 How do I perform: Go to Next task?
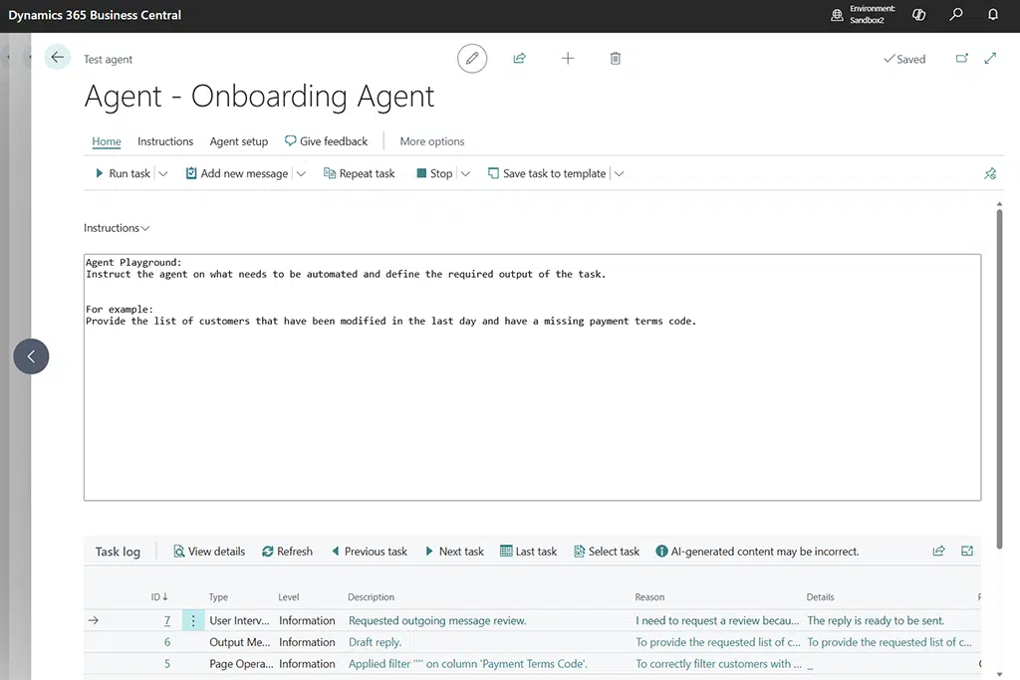454,552
